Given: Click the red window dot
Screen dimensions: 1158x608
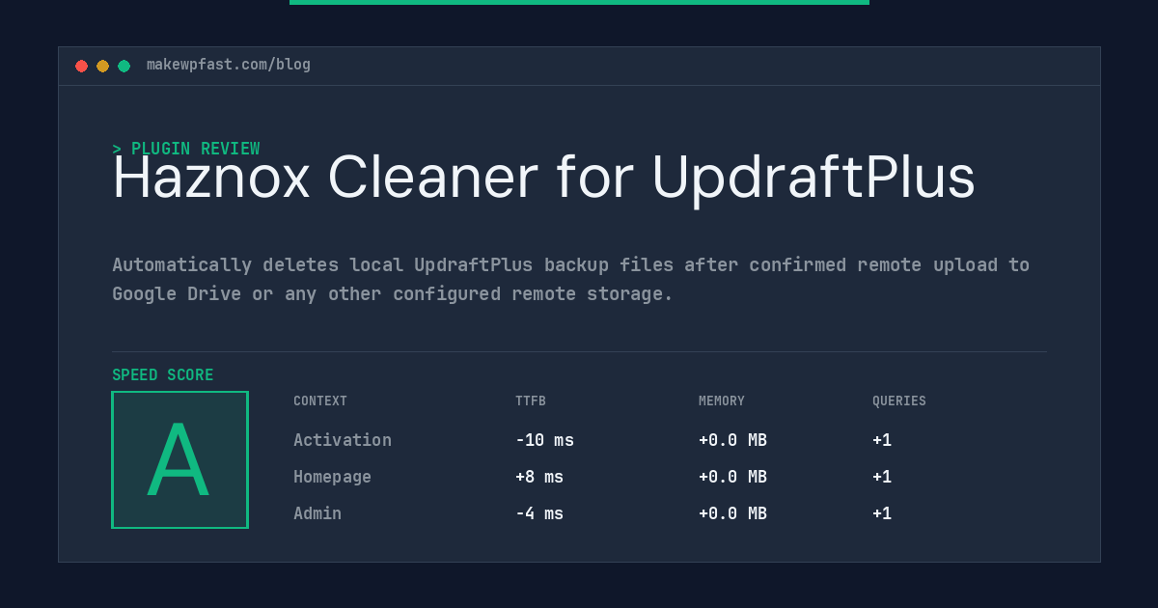Looking at the screenshot, I should tap(81, 66).
